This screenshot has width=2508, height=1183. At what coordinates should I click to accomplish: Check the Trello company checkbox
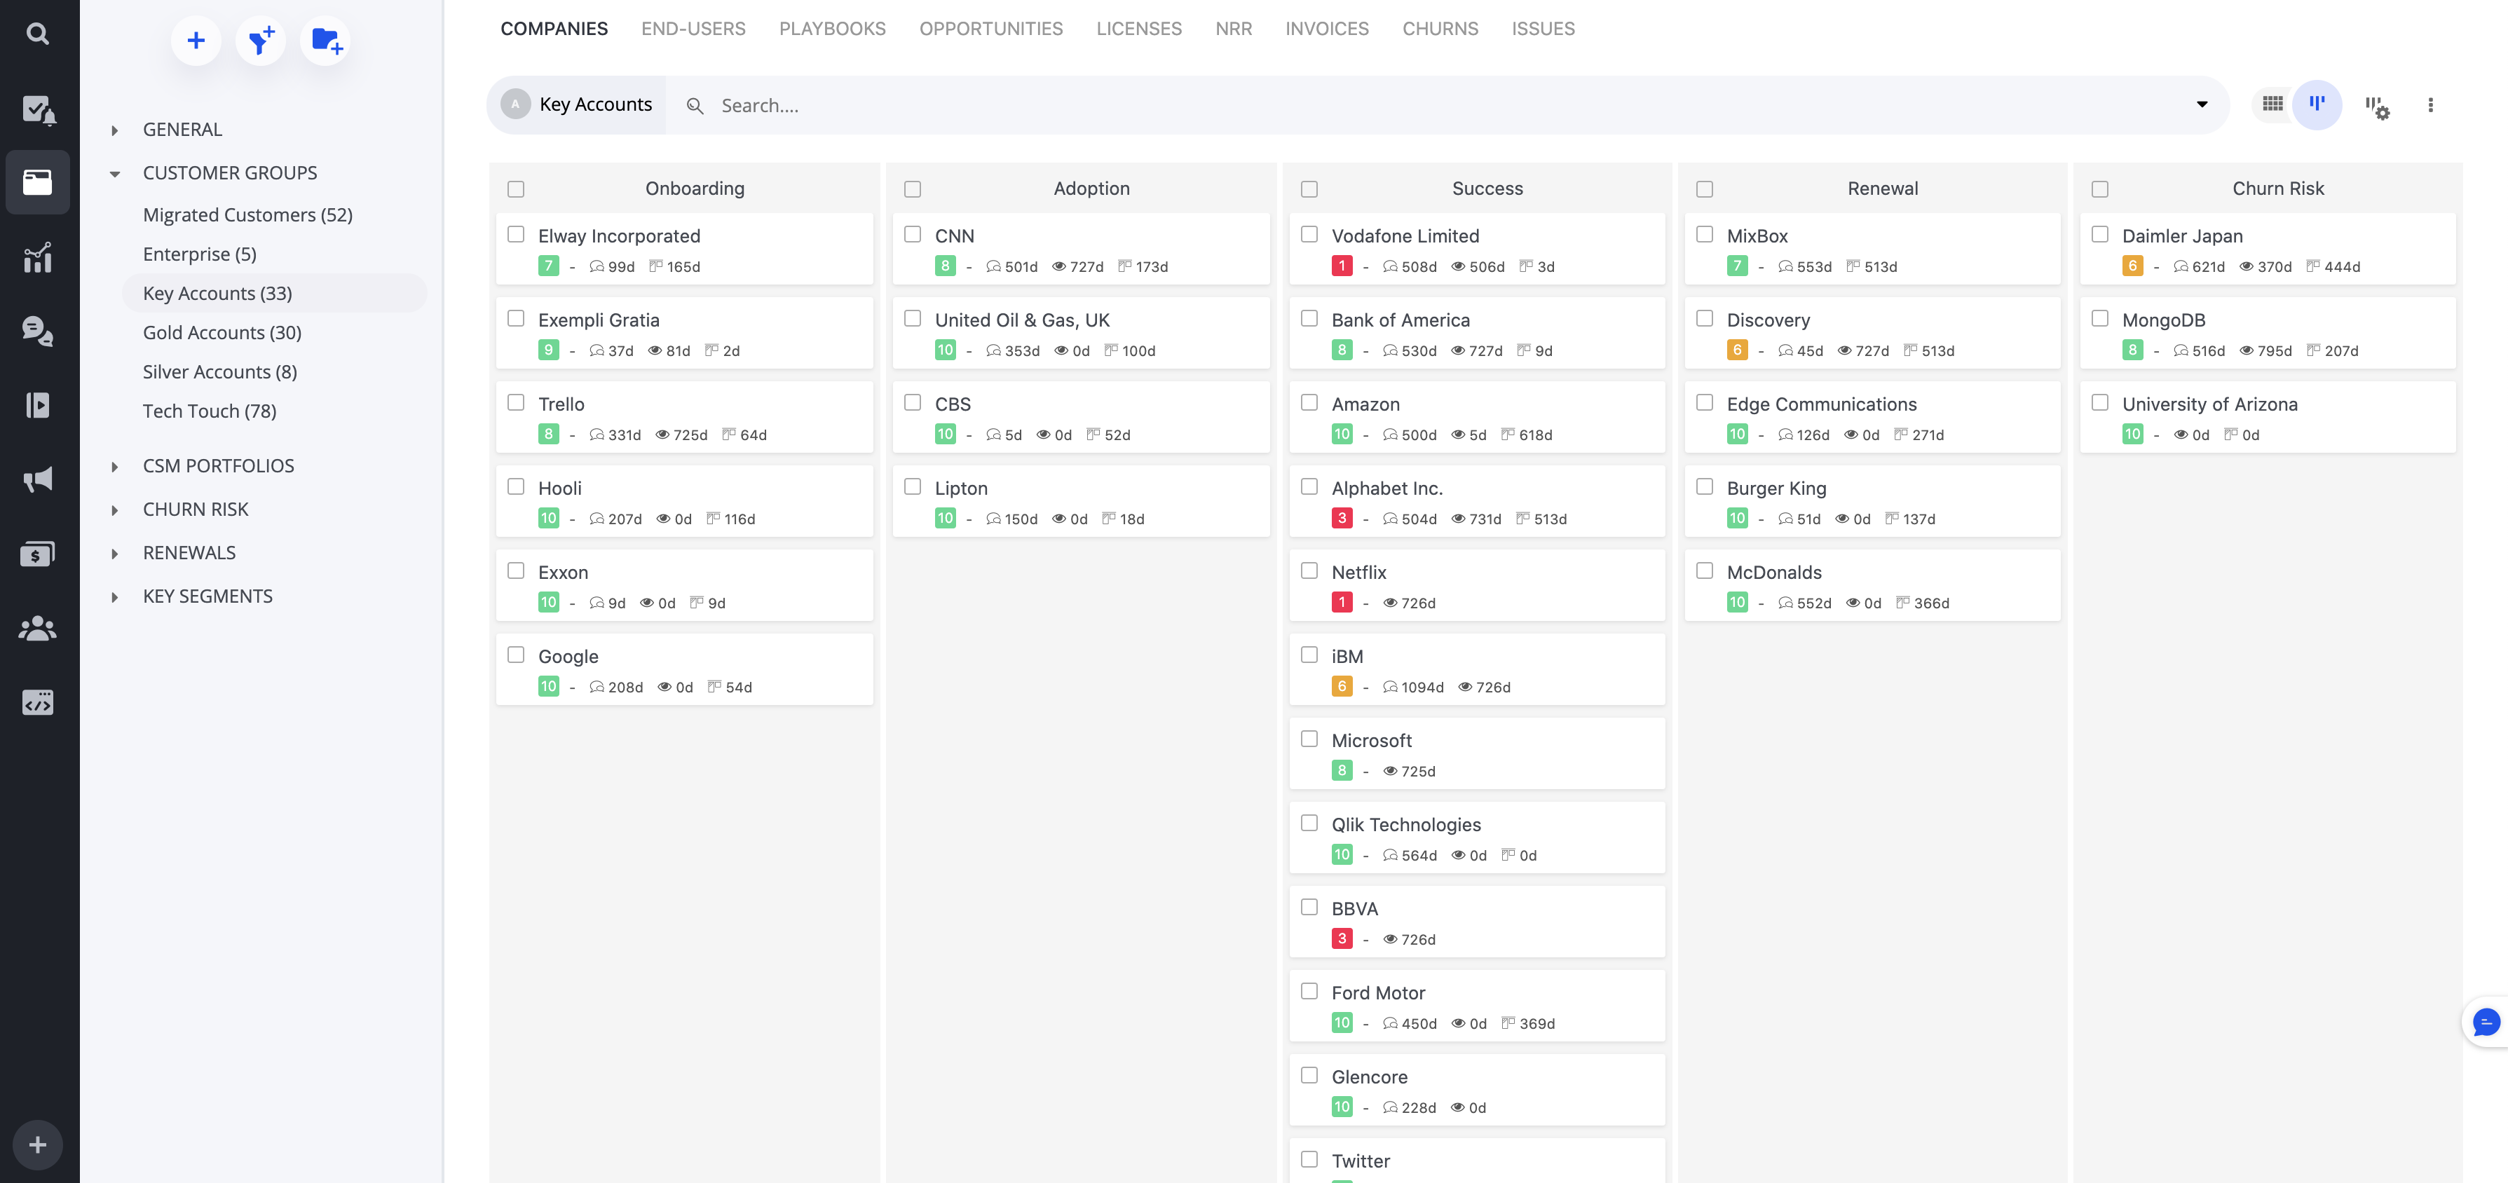pyautogui.click(x=516, y=402)
